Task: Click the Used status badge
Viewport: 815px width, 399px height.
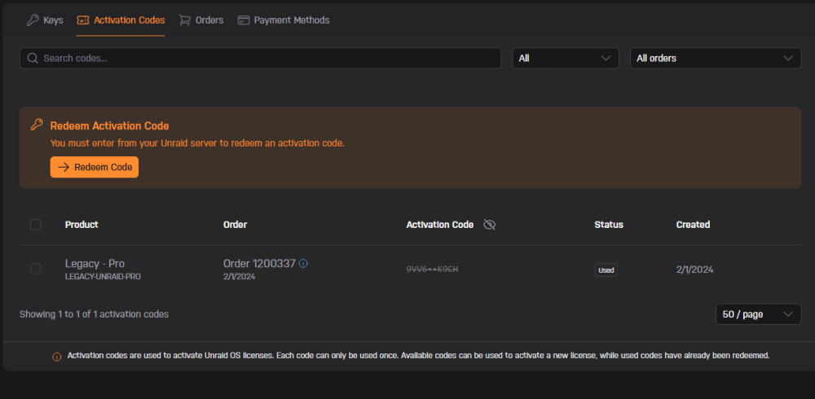Action: tap(606, 270)
